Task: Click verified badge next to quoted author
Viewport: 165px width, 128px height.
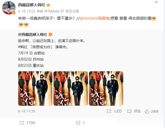Action: tap(50, 34)
